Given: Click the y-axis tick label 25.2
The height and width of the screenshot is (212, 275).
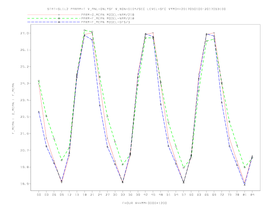Looking at the screenshot, I should click(24, 67).
